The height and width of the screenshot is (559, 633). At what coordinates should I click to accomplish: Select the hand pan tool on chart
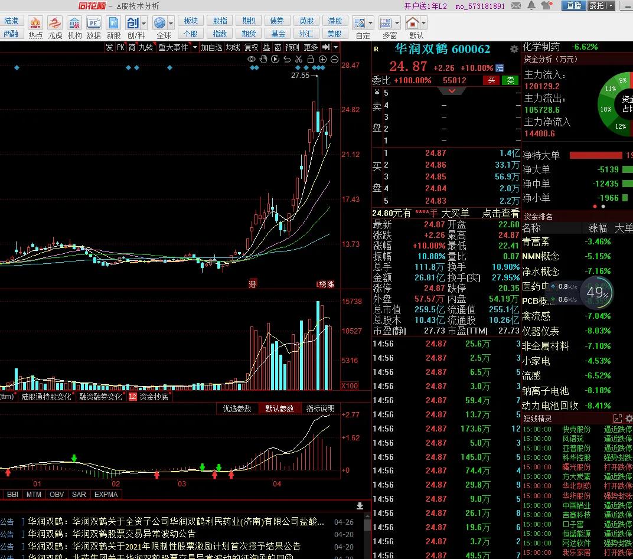[263, 59]
